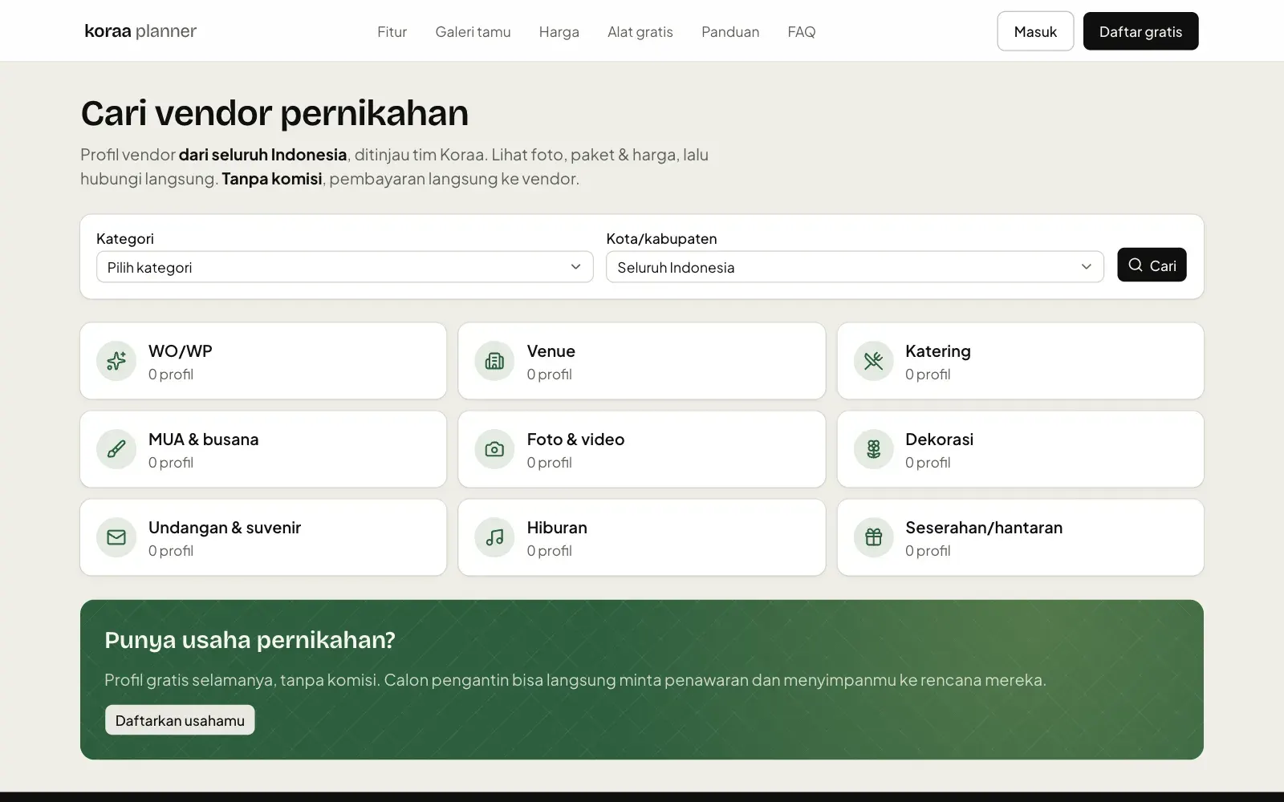Open the MUA & busana category title
This screenshot has height=802, width=1284.
tap(203, 439)
